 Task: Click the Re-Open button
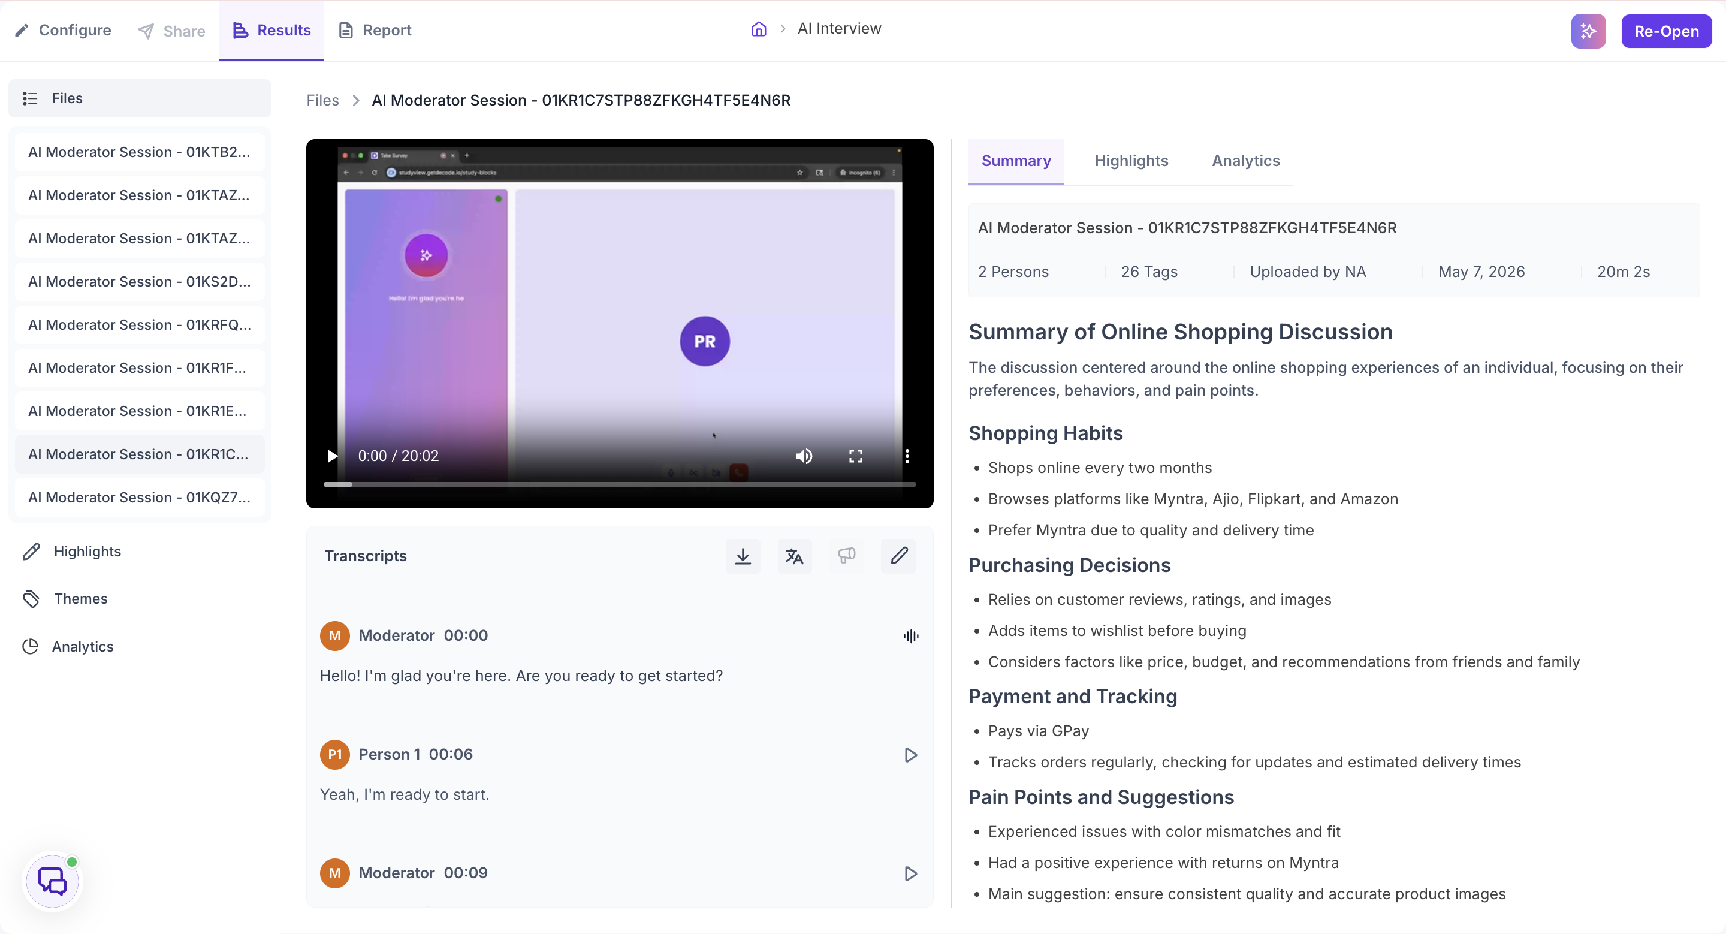(1666, 31)
